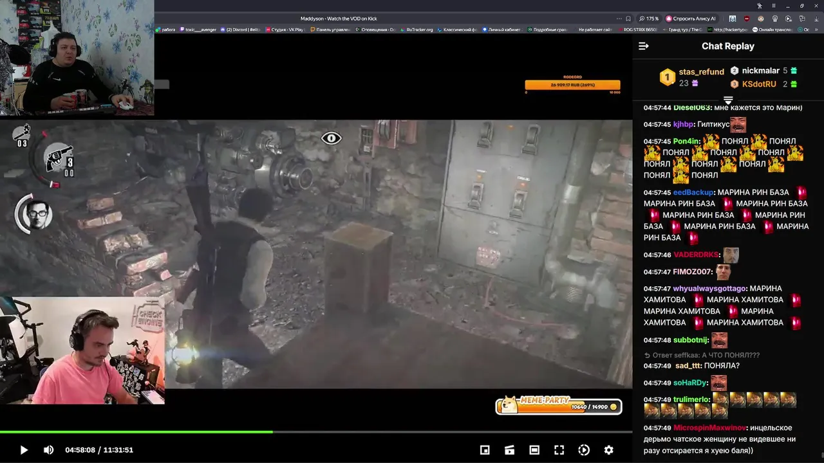The width and height of the screenshot is (824, 463).
Task: Enter fullscreen mode
Action: 559,450
